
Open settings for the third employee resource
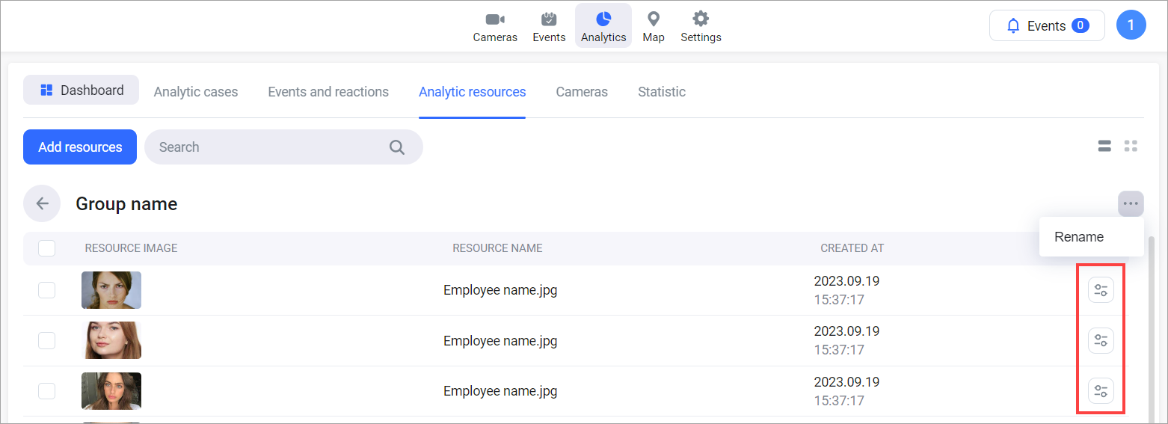click(x=1101, y=391)
